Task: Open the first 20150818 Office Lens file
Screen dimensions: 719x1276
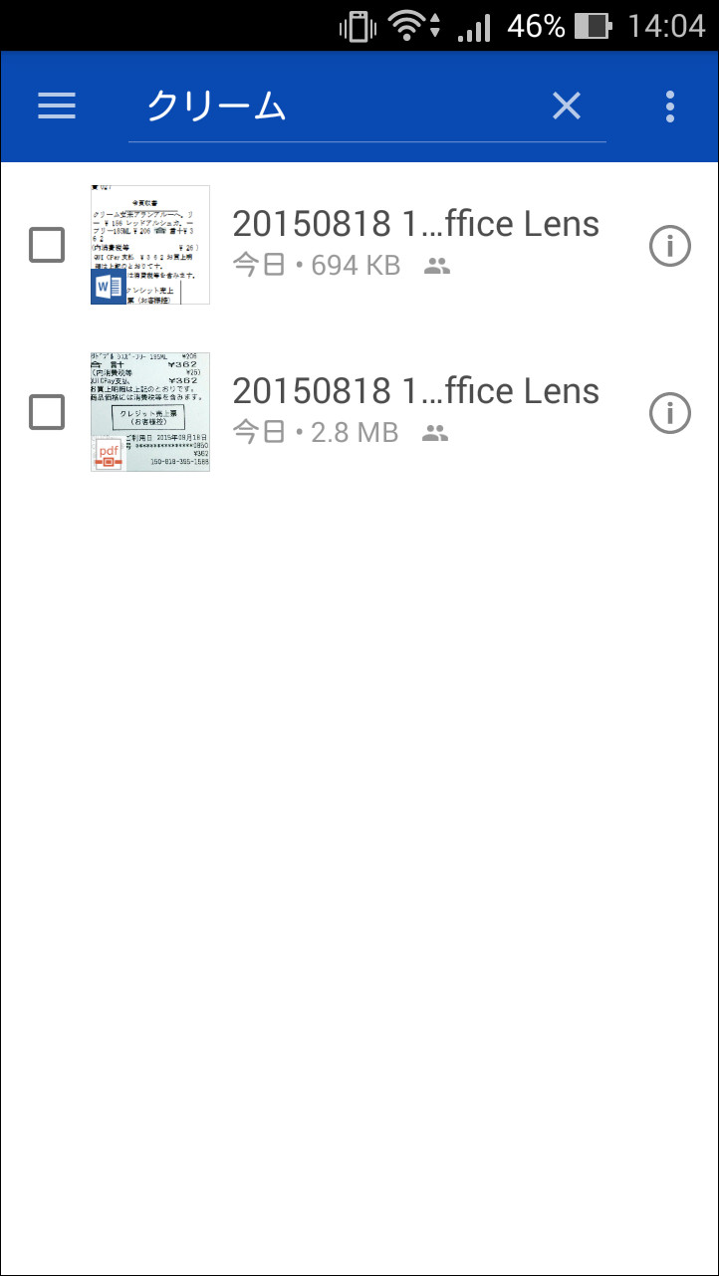Action: point(416,224)
